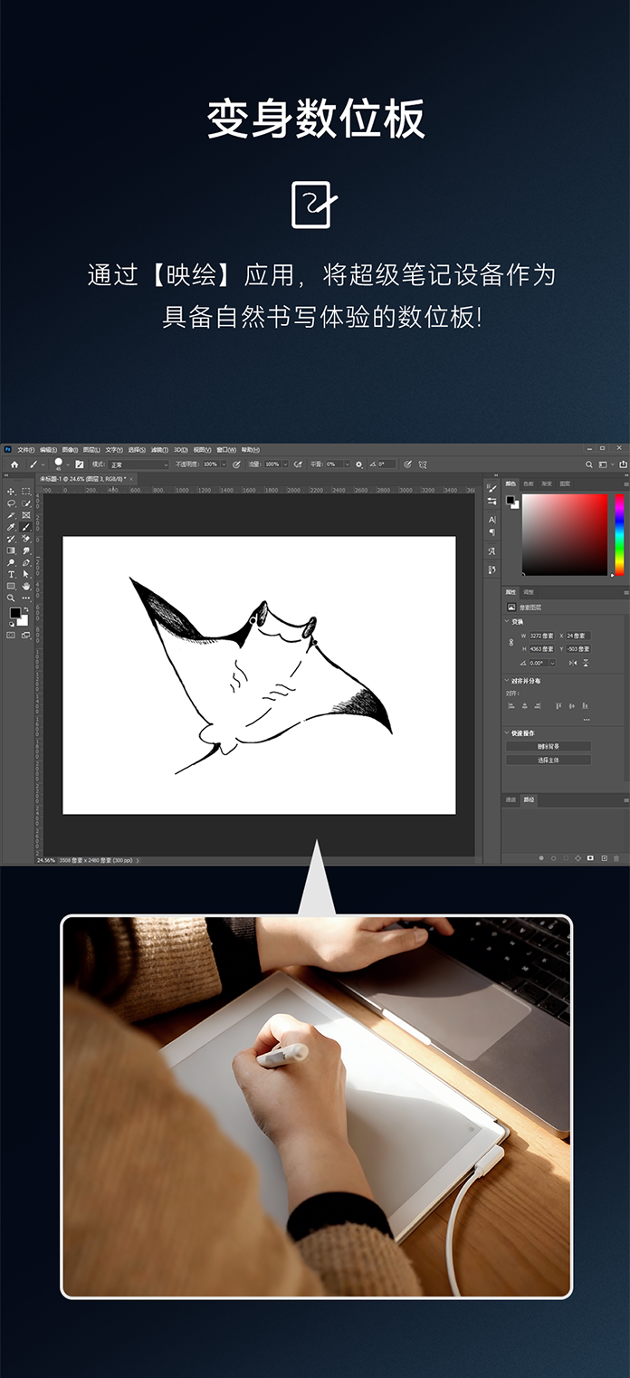Click inside the red color picker field
Image resolution: width=630 pixels, height=1378 pixels.
point(565,534)
